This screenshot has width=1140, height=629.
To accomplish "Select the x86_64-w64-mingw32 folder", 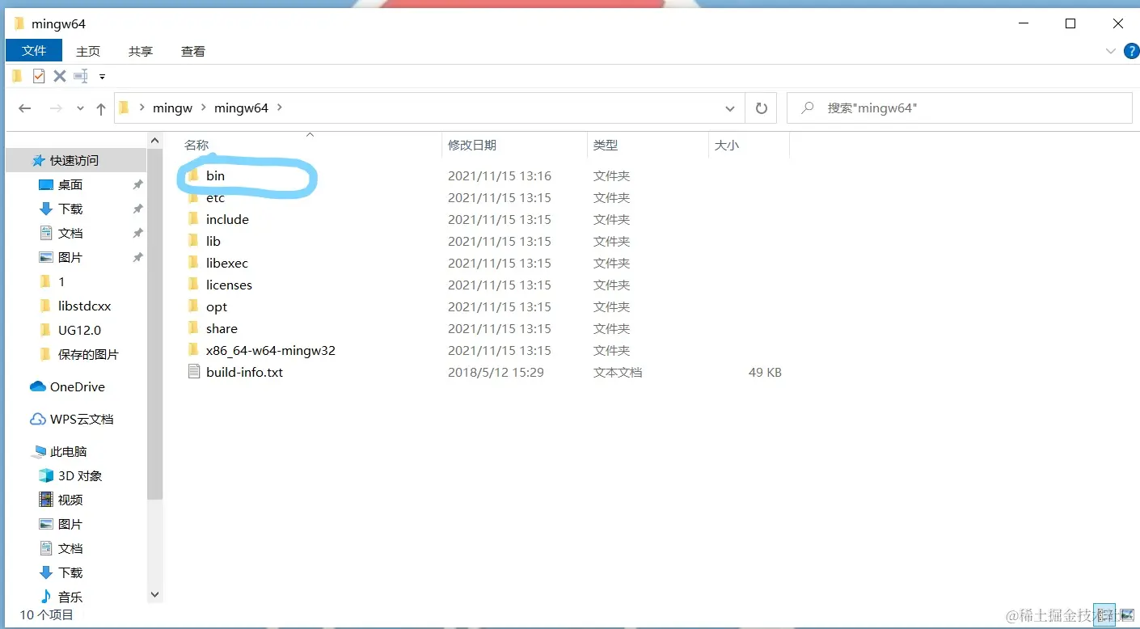I will [x=270, y=350].
